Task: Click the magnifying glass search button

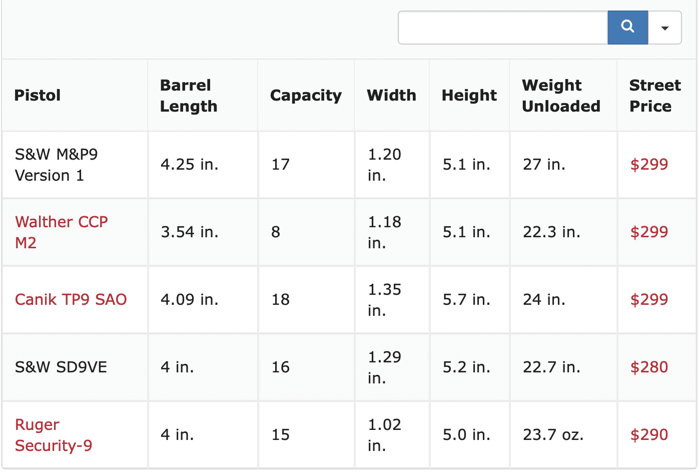Action: pyautogui.click(x=627, y=27)
